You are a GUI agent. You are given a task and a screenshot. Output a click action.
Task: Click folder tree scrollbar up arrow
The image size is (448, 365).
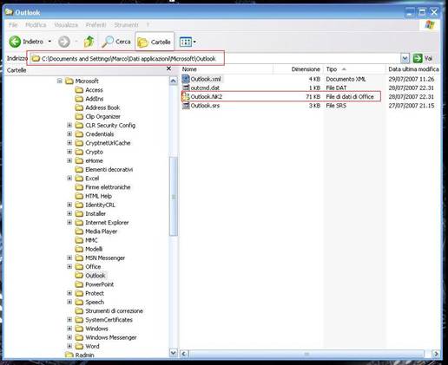(x=174, y=81)
